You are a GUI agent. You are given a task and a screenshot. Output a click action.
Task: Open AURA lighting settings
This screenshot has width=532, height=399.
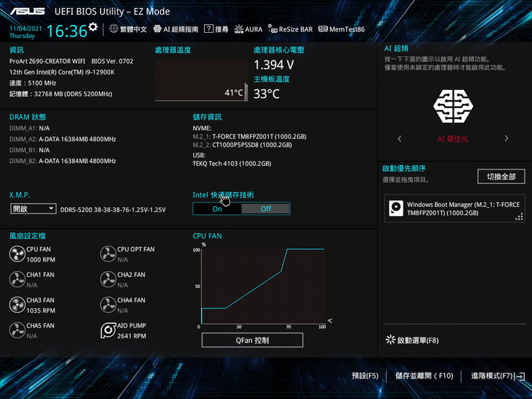coord(248,29)
